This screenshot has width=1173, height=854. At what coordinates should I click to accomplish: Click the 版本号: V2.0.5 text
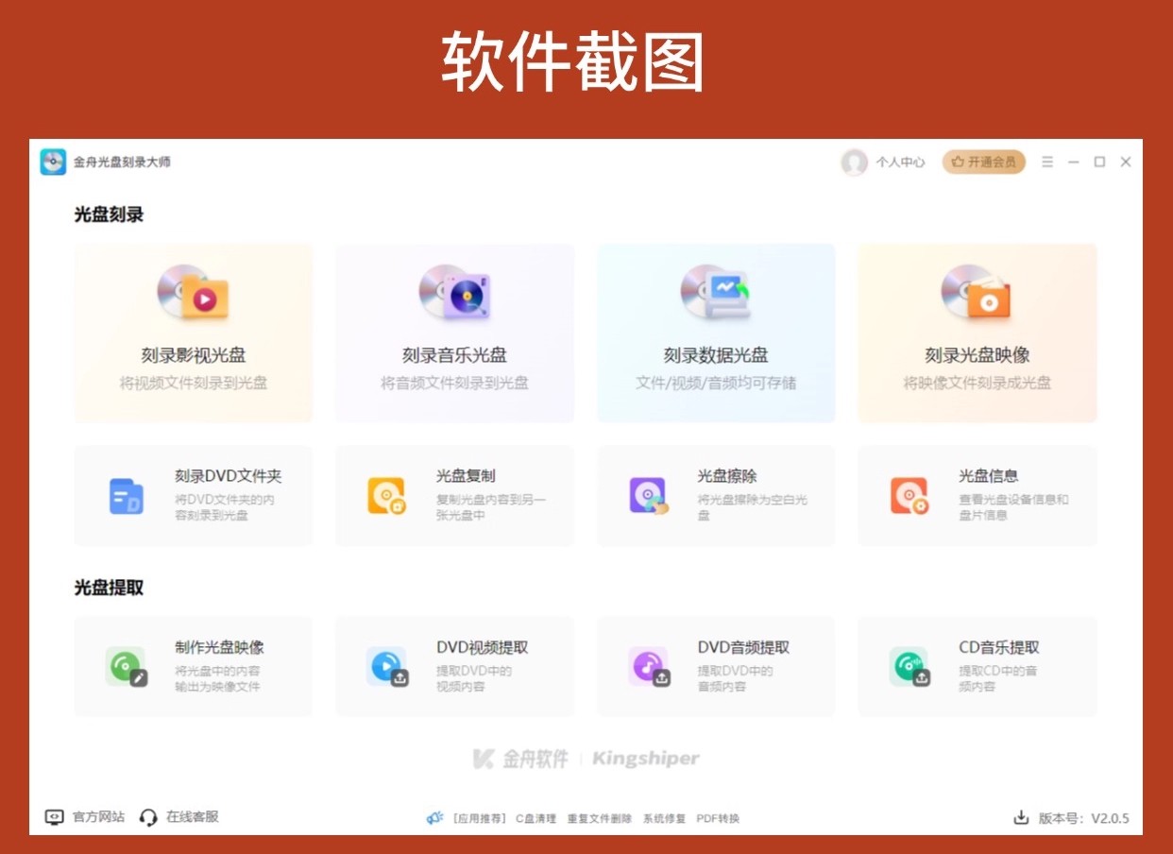(1084, 818)
